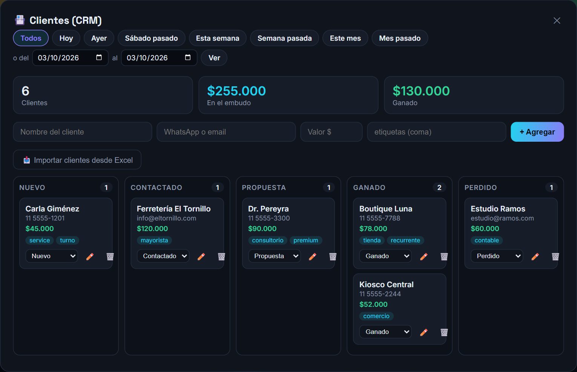Click the 'premium' tag on Dr. Pereyra
This screenshot has width=577, height=372.
[x=306, y=240]
